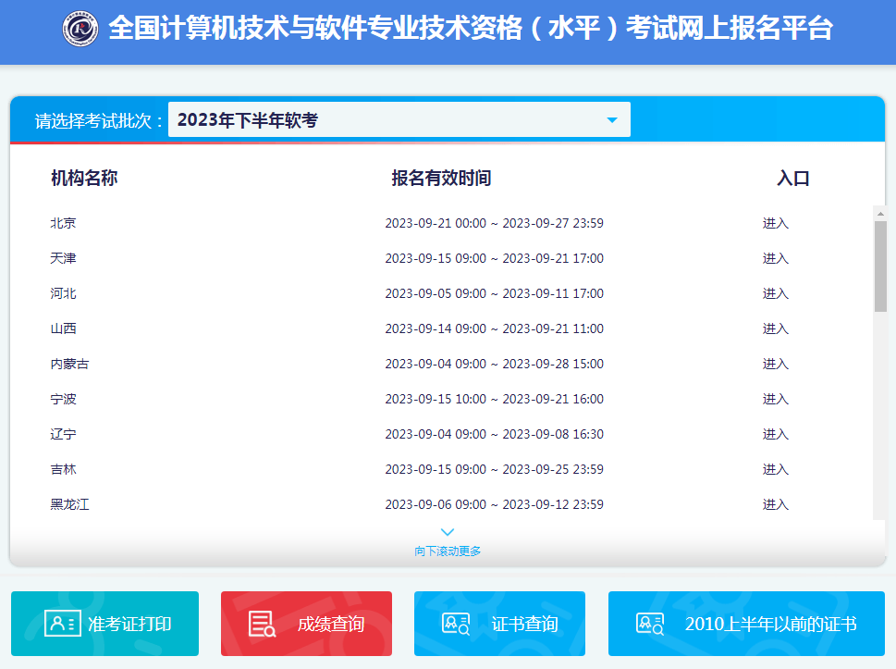Viewport: 896px width, 669px height.
Task: Enter registration for 黑龙江
Action: click(775, 504)
